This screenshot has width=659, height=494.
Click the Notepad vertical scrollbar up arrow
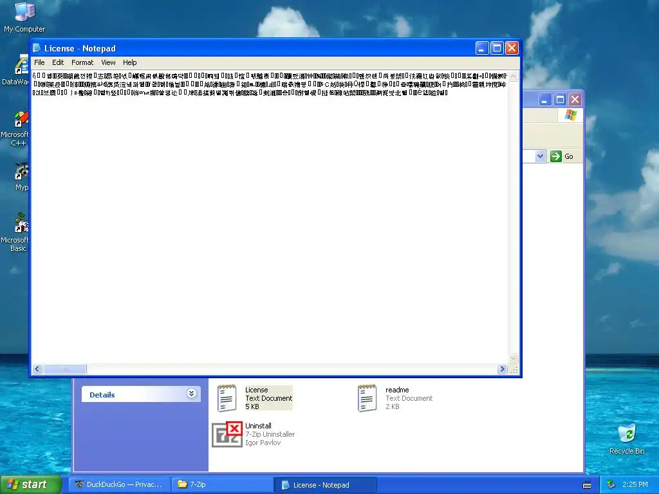[513, 77]
